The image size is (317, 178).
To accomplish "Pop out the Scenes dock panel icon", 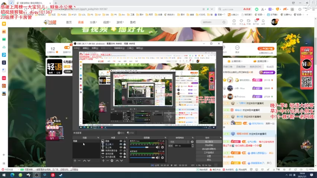I will pos(98,137).
